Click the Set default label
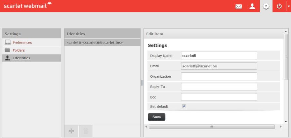The image size is (291, 138). (159, 107)
